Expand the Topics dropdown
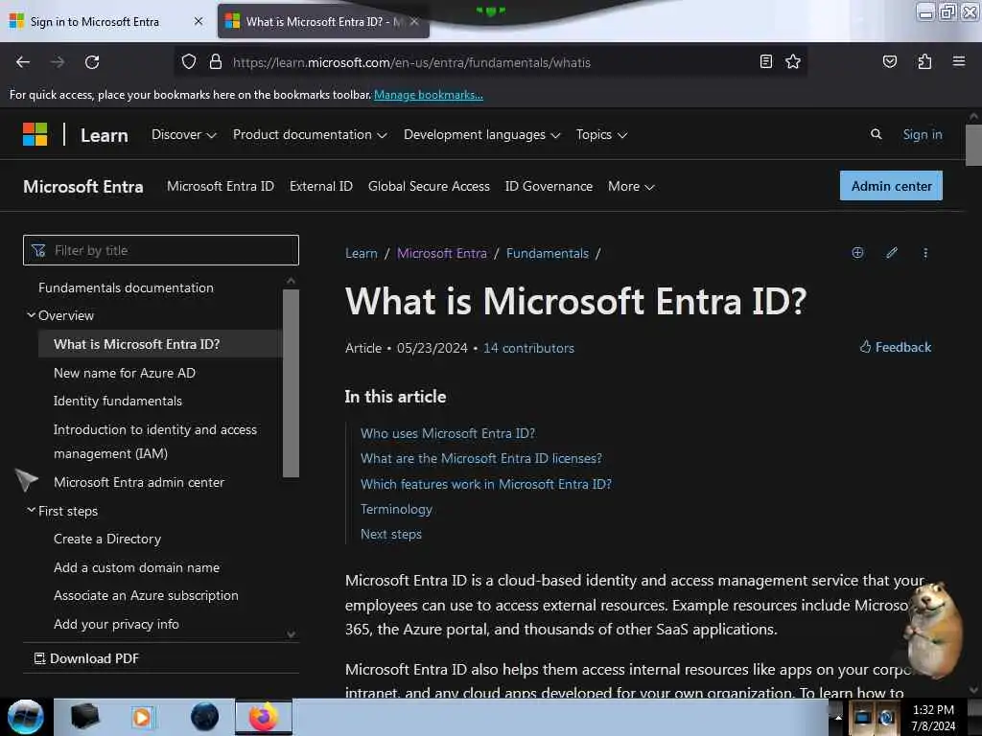 coord(602,134)
